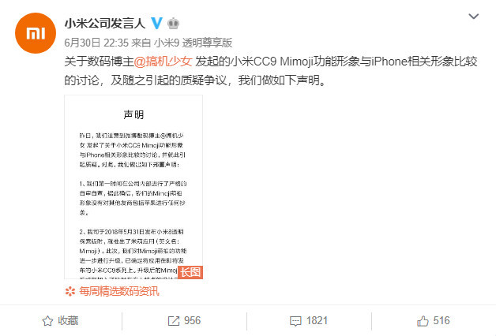Viewport: 496px width, 336px height.
Task: Click the 长图 long image badge
Action: (x=190, y=272)
